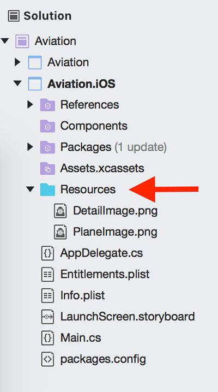This screenshot has width=218, height=392.
Task: Expand the Packages folder
Action: pos(30,147)
